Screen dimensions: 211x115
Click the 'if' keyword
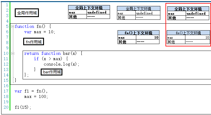[36, 59]
